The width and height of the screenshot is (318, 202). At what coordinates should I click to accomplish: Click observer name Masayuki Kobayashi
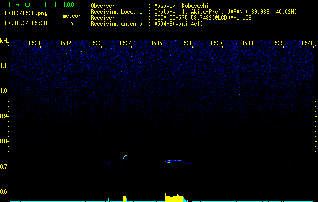click(x=181, y=6)
